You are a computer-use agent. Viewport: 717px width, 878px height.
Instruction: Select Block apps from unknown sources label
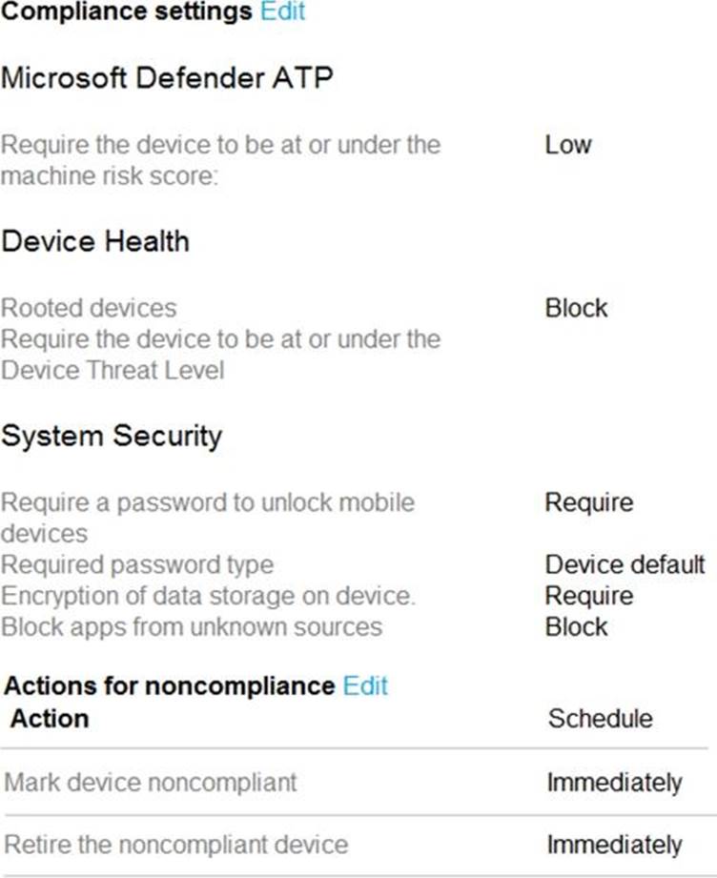(192, 627)
